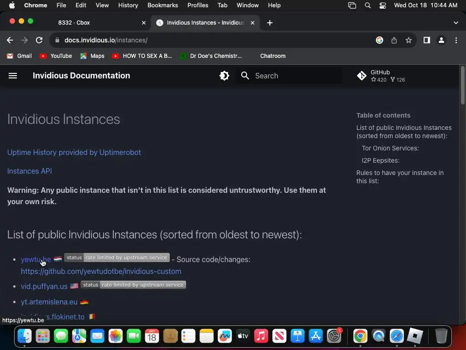This screenshot has height=350, width=466.
Task: Reload the current page
Action: point(39,40)
